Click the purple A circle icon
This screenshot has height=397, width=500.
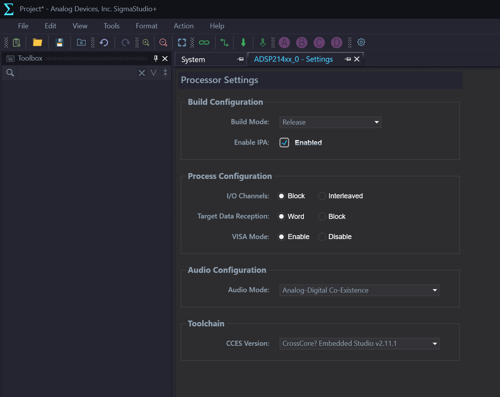coord(284,42)
